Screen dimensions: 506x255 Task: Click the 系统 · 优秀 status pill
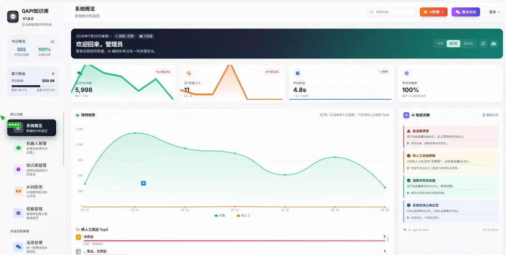point(125,36)
